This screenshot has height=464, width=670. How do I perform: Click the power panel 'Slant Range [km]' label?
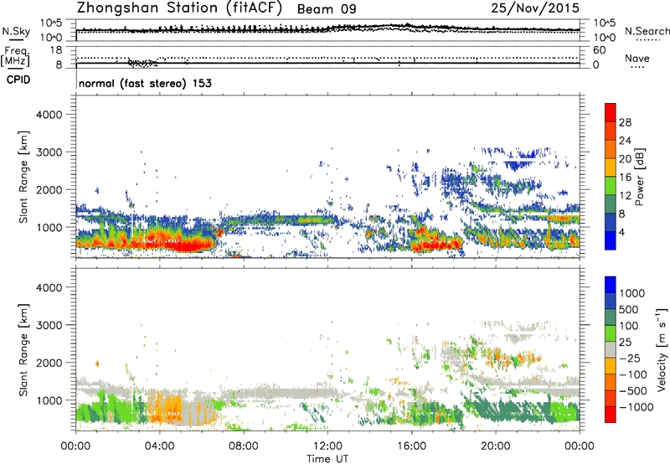(23, 177)
